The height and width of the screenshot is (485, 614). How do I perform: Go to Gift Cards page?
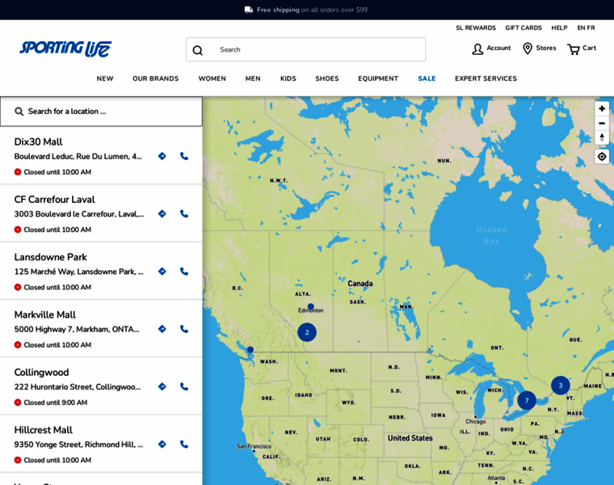[x=524, y=27]
